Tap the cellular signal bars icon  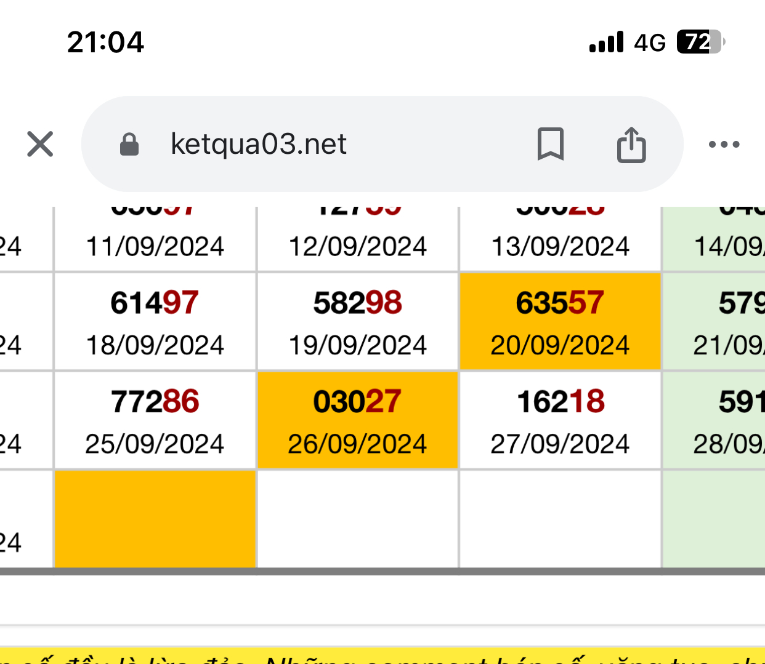click(x=606, y=42)
